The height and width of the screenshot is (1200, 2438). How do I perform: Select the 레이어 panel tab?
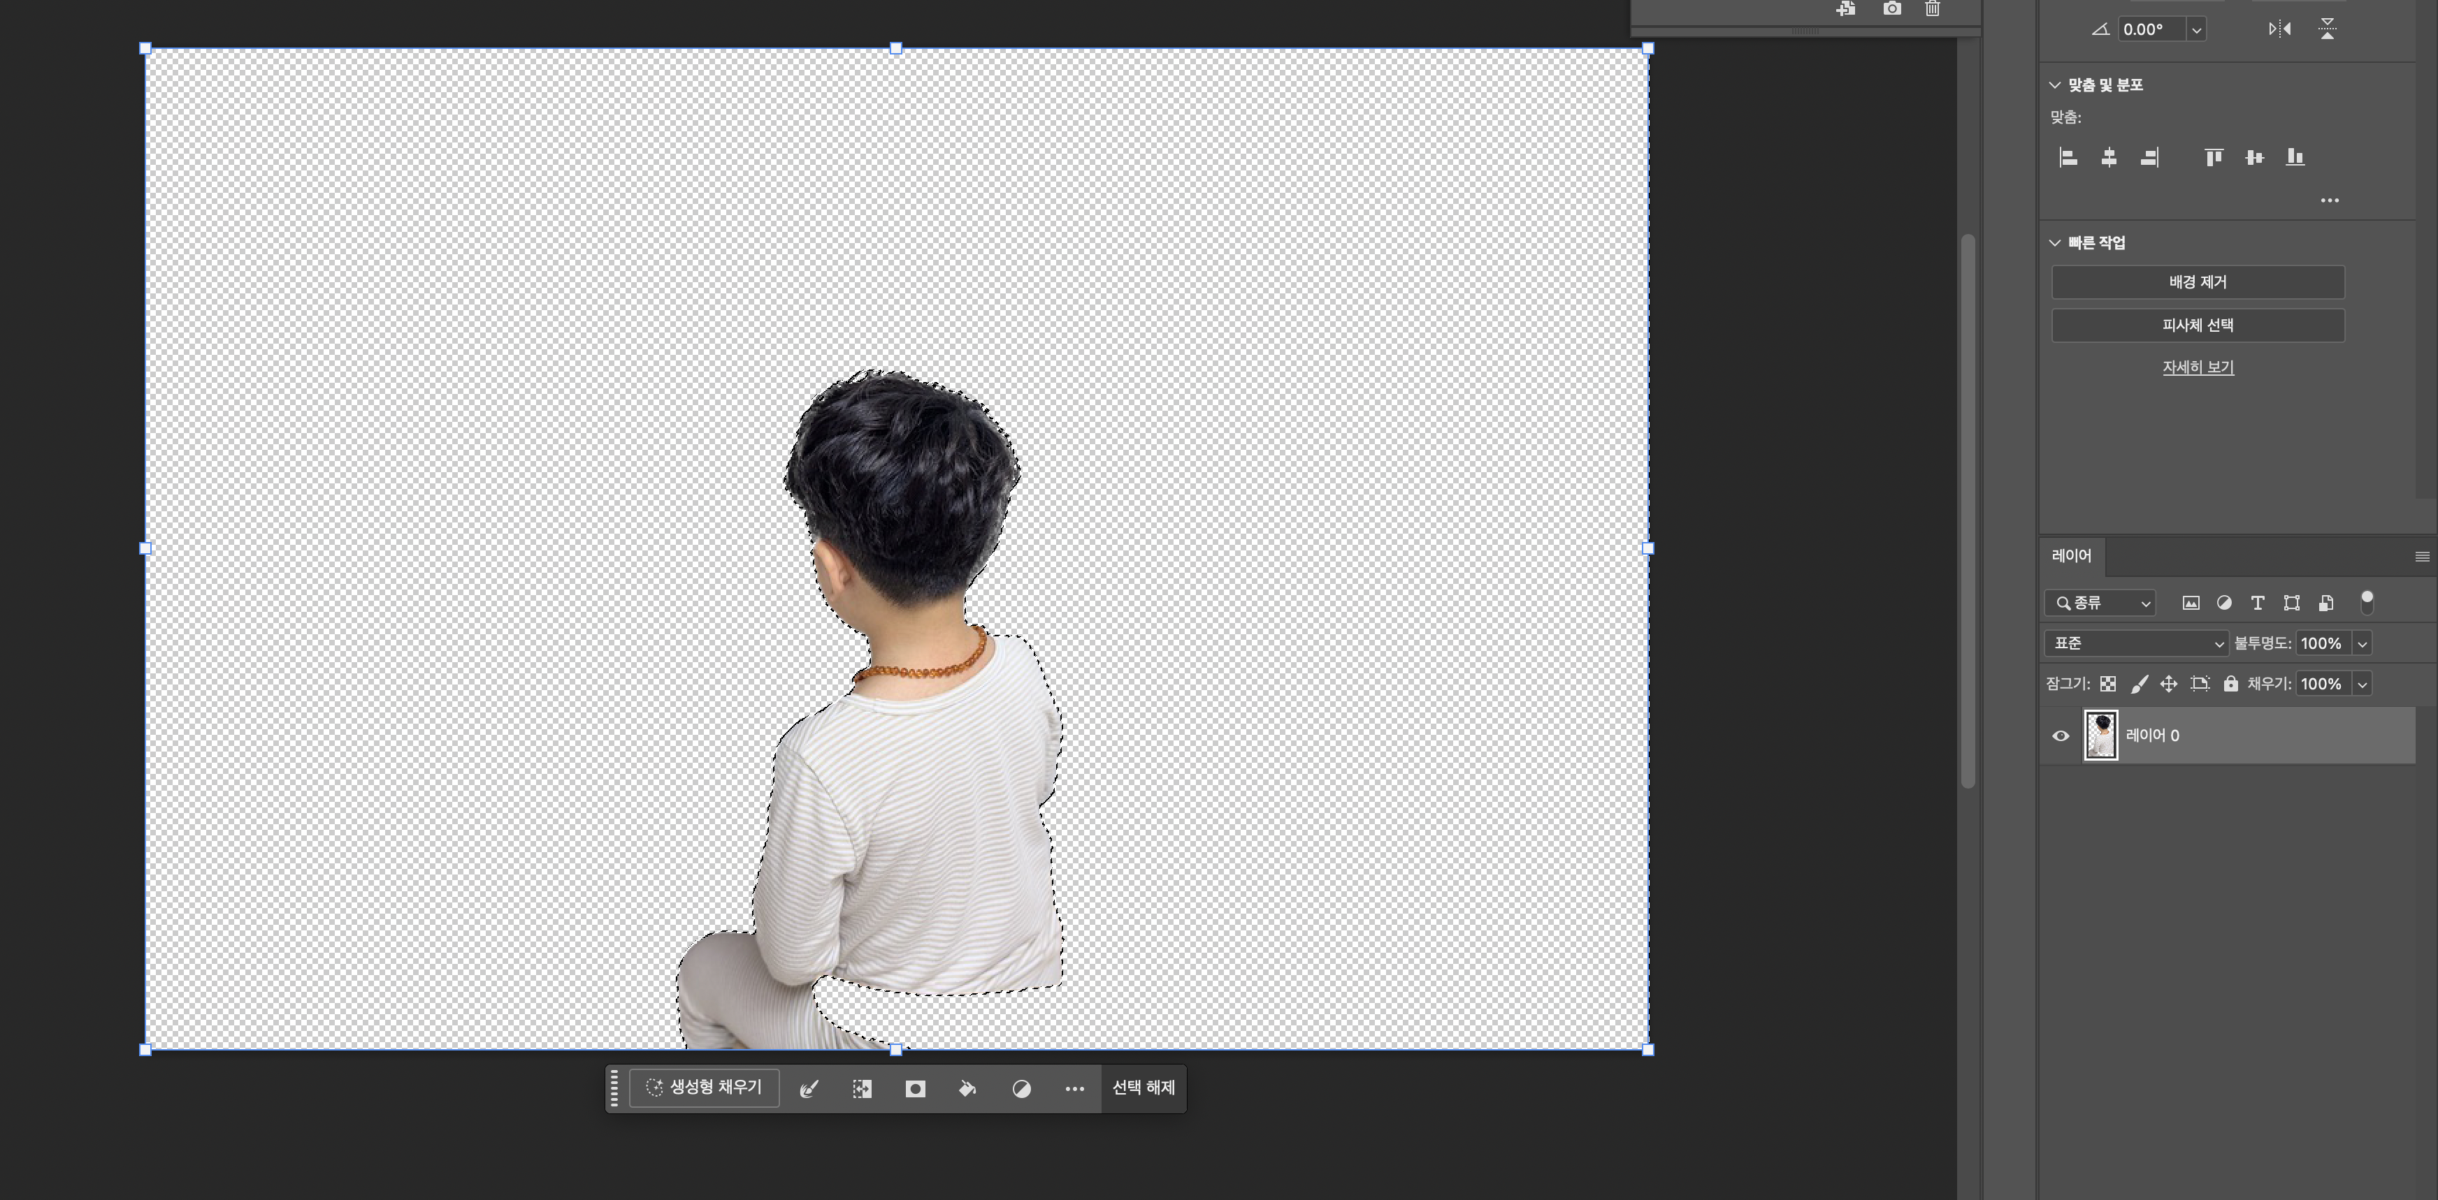pos(2071,556)
